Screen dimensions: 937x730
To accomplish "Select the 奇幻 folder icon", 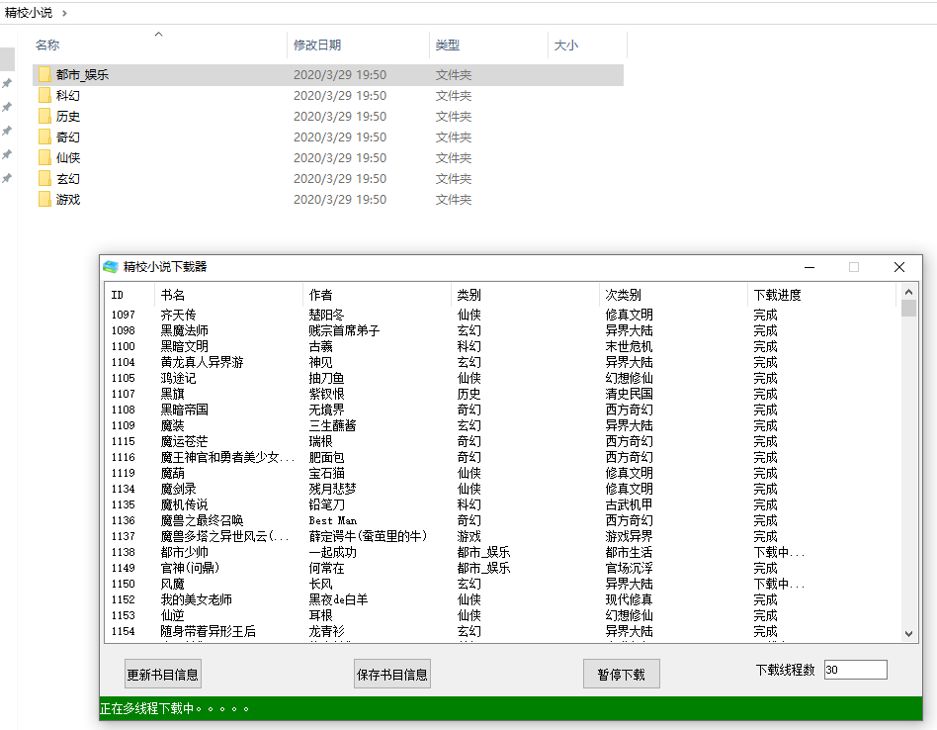I will tap(43, 137).
